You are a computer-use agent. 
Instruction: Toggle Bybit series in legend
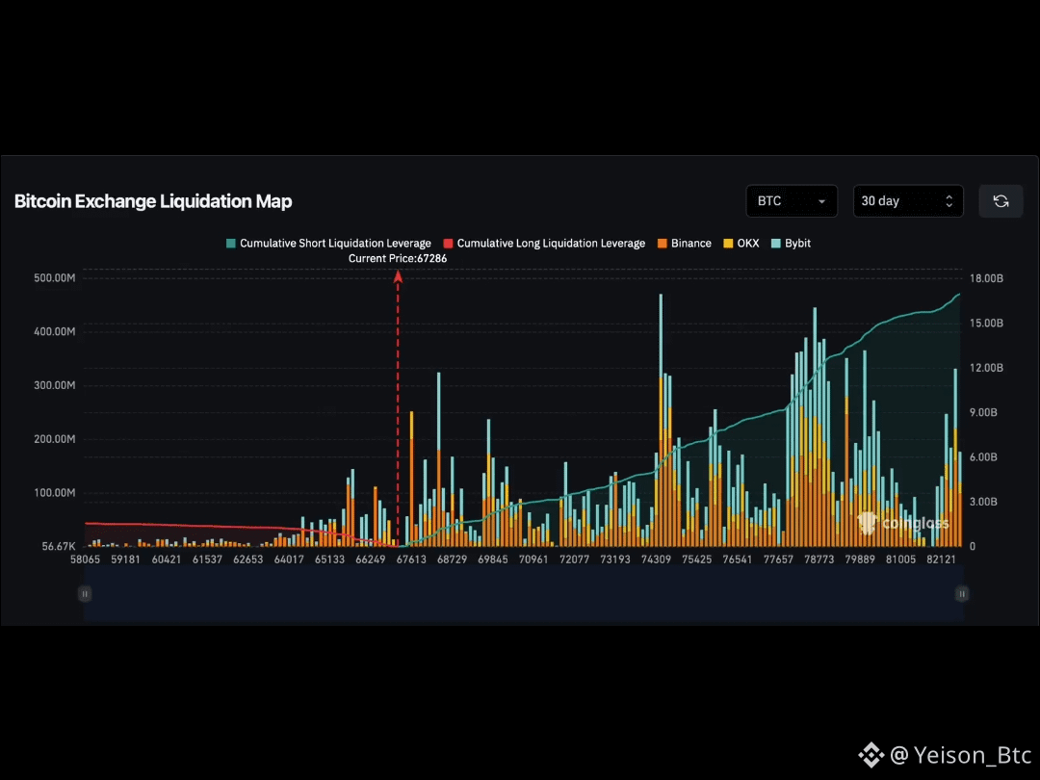(x=791, y=244)
